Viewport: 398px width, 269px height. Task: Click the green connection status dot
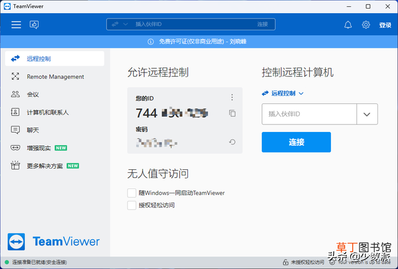(7, 262)
